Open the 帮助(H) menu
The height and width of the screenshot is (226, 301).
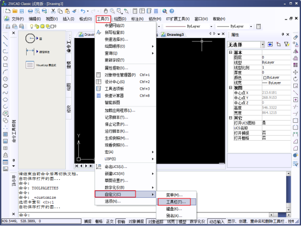tap(219, 19)
